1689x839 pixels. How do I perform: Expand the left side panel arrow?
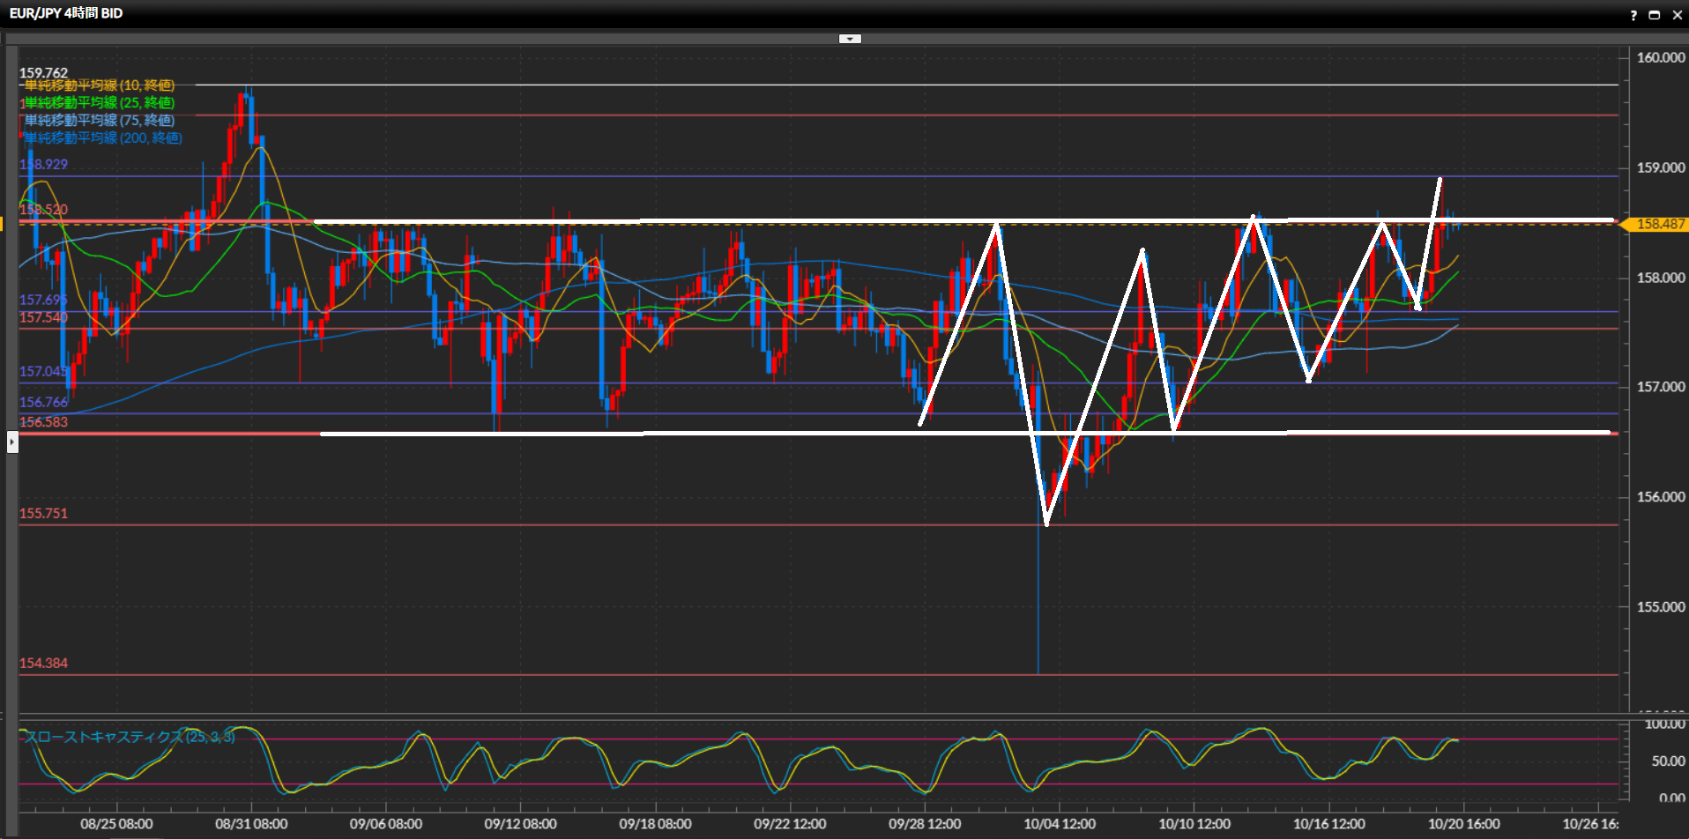[x=12, y=442]
